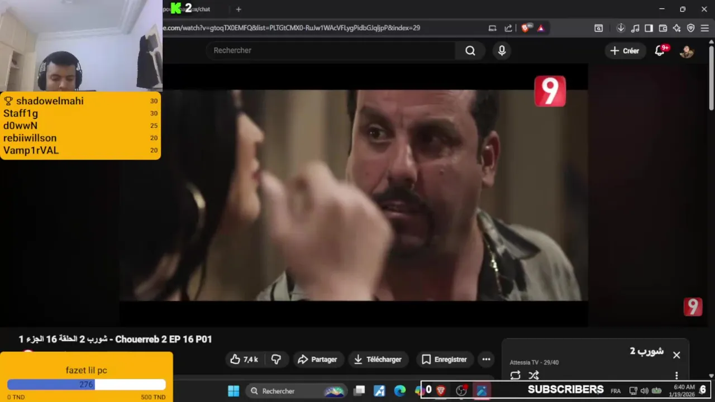Click Enregistrer to save the video
Viewport: 715px width, 402px height.
(x=445, y=360)
